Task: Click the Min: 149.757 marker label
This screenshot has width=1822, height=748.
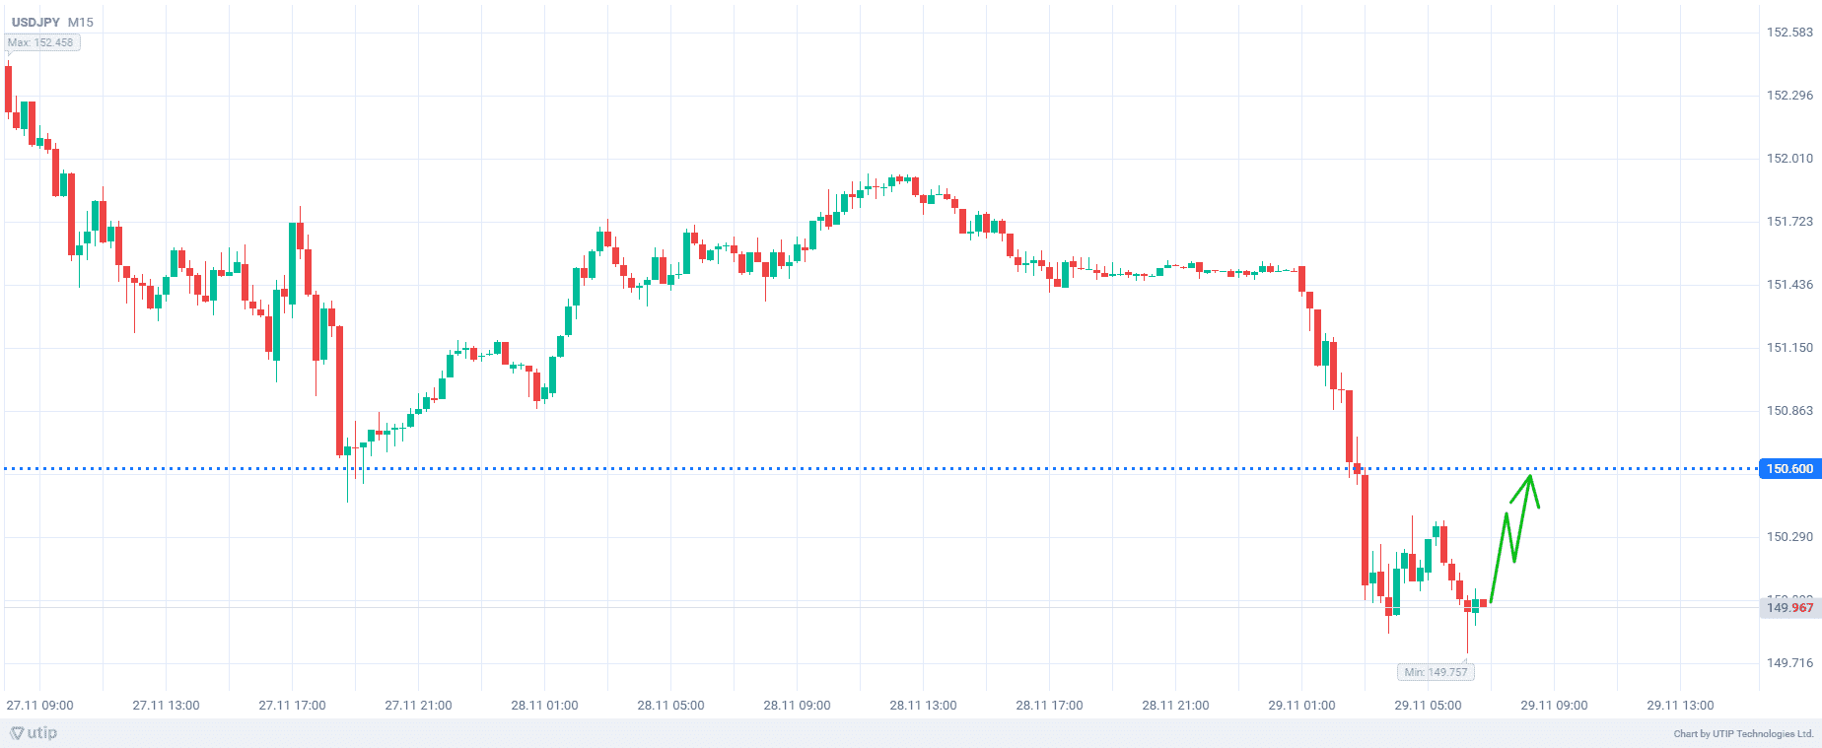Action: (x=1436, y=672)
